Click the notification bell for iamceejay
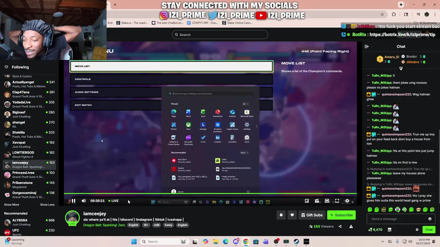Image resolution: width=440 pixels, height=247 pixels. tap(281, 215)
